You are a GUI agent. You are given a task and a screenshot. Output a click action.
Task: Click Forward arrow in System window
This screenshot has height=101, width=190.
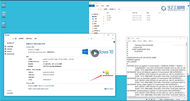9,39
